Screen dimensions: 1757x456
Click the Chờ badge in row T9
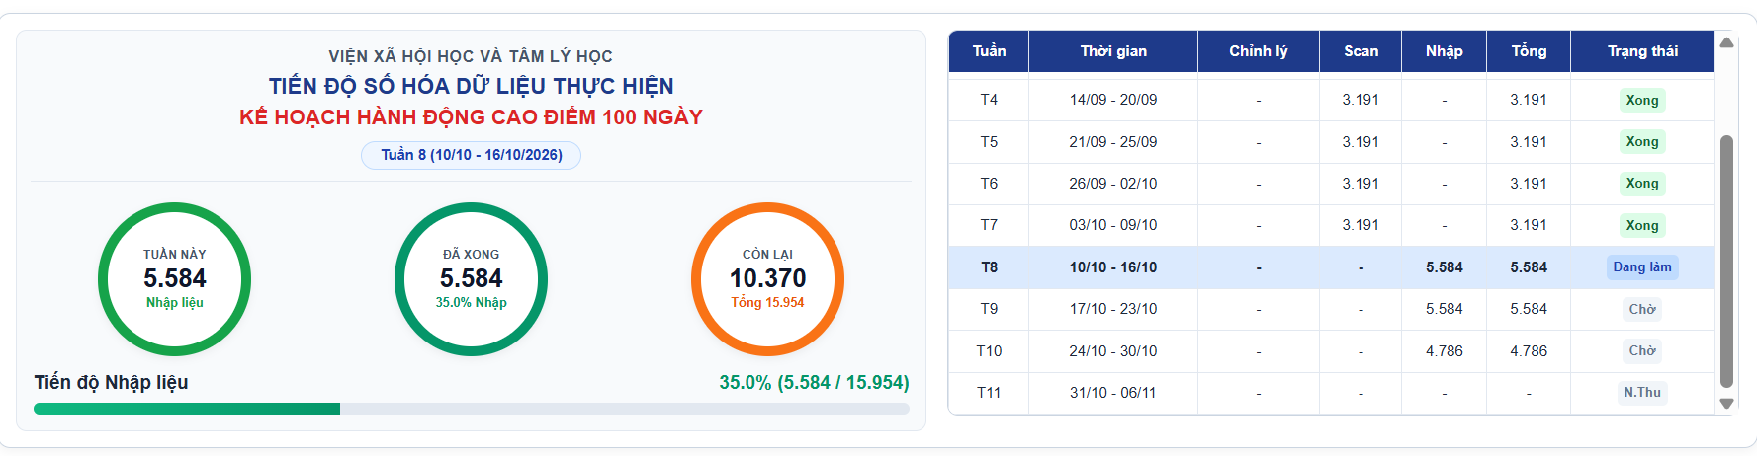point(1642,309)
